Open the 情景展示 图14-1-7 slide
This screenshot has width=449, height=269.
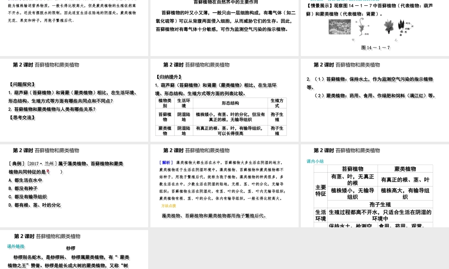pos(375,28)
